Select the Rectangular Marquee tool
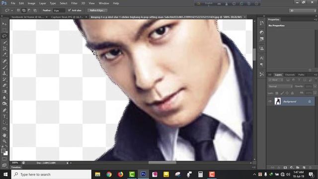318x179 pixels. [4, 30]
